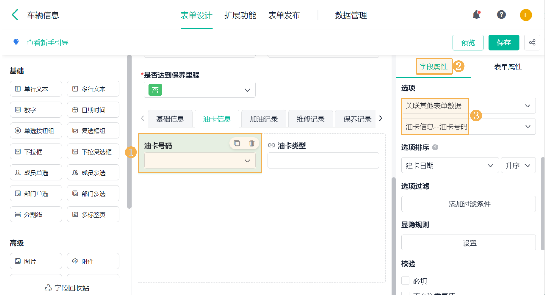Add a 分割线 component
The height and width of the screenshot is (297, 548).
36,214
